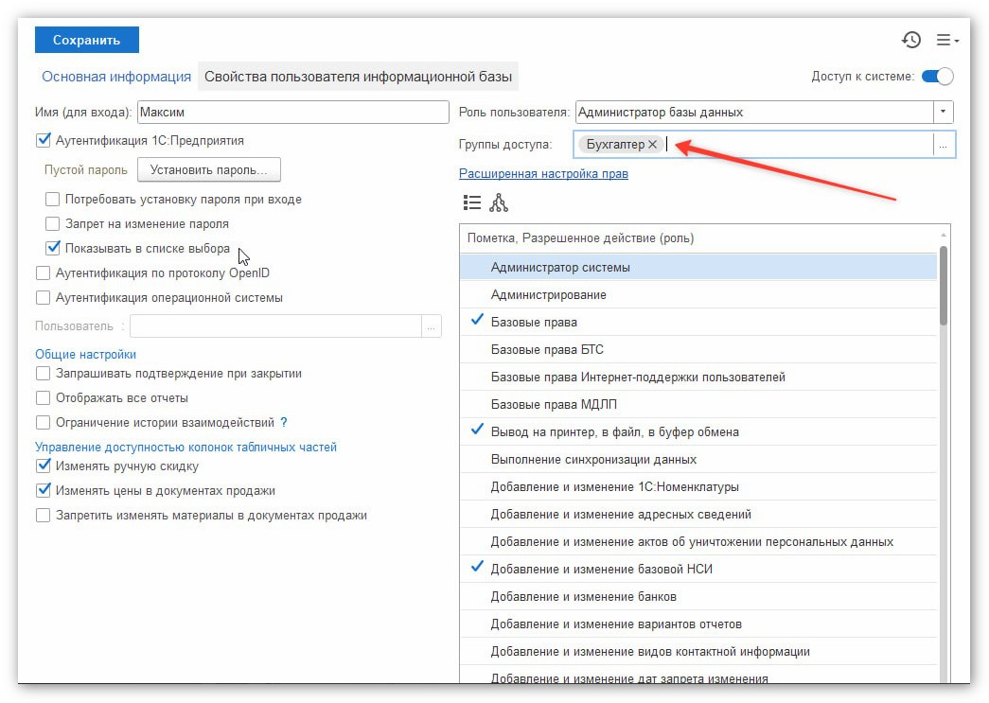Screen dimensions: 989x703
Task: Toggle the Доступ к системе switch
Action: point(937,77)
